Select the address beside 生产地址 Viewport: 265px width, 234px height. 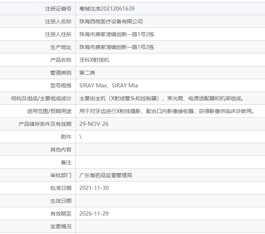click(117, 47)
